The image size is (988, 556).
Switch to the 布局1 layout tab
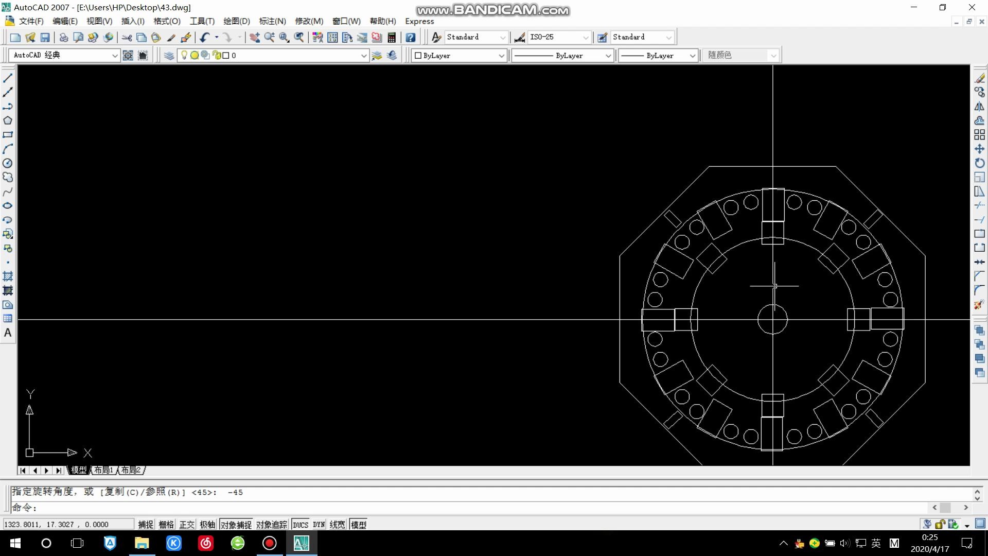coord(103,470)
